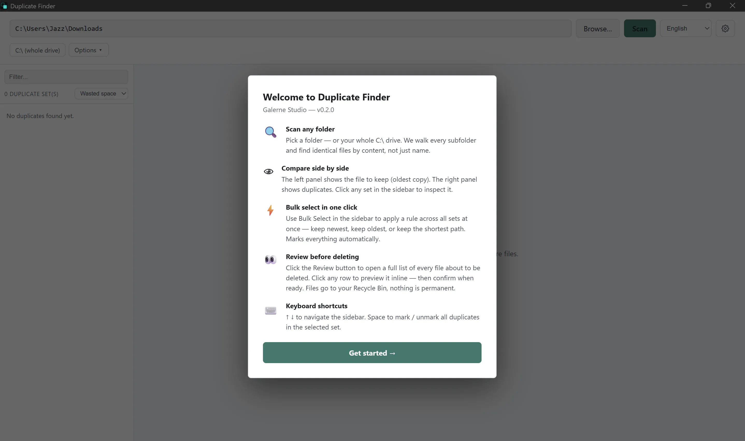Restore down the Duplicate Finder window
Viewport: 745px width, 441px height.
[708, 6]
